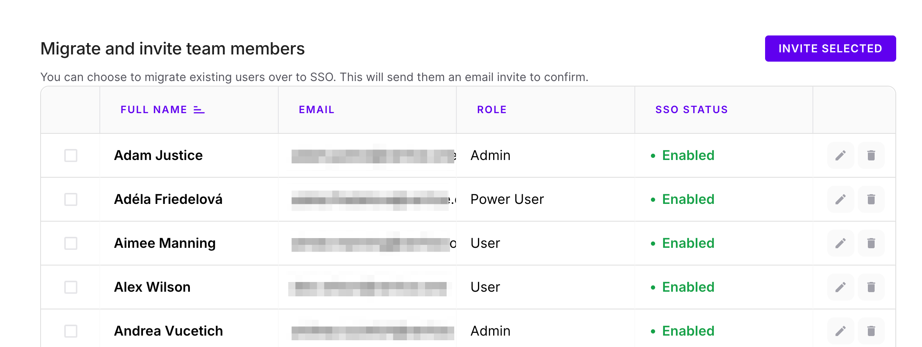Open edit for Aimee Manning
Screen dimensions: 922x347
[x=840, y=243]
